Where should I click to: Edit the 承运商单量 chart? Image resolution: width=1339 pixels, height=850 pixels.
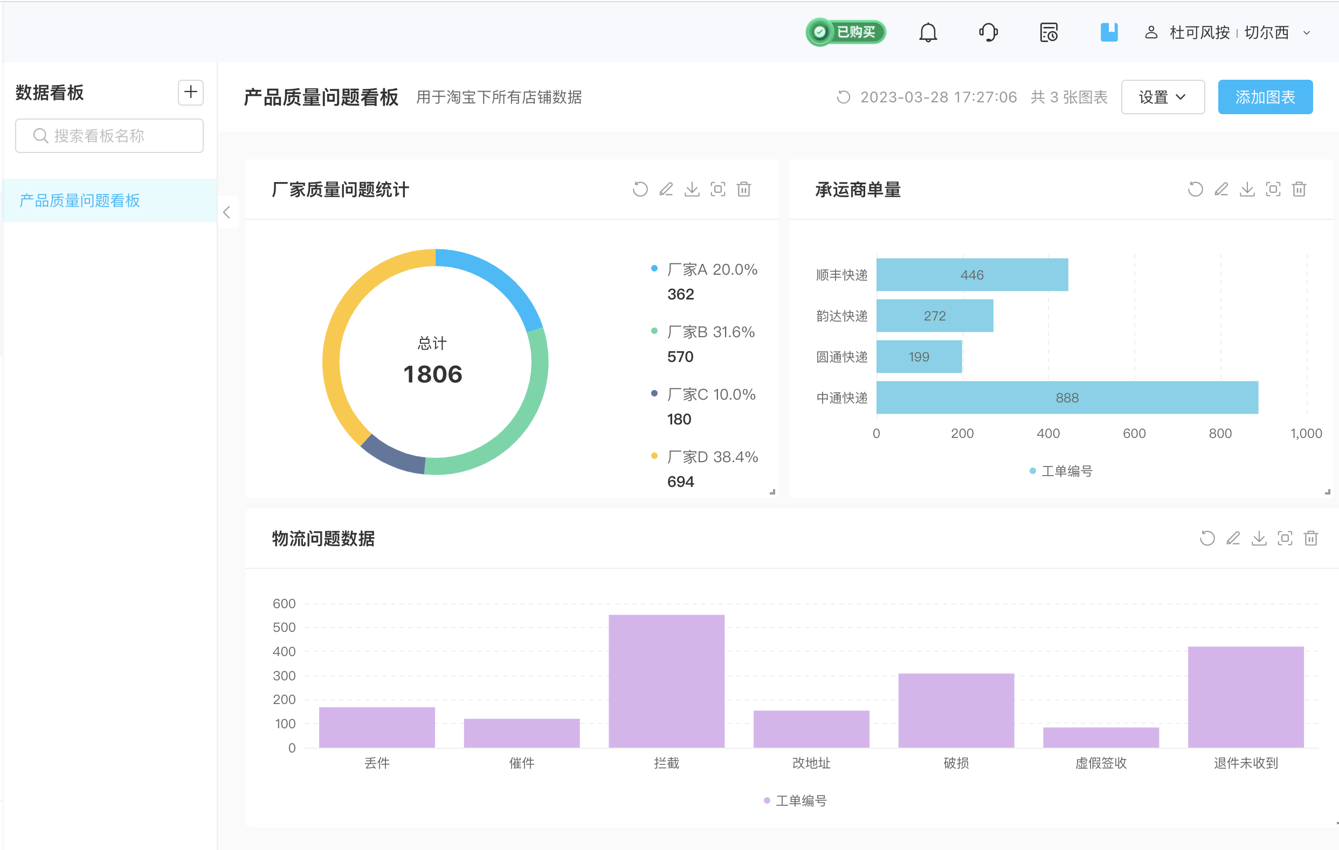click(x=1221, y=190)
